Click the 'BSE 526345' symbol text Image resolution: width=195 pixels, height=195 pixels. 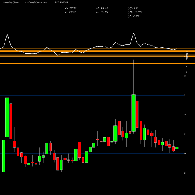tap(61, 2)
